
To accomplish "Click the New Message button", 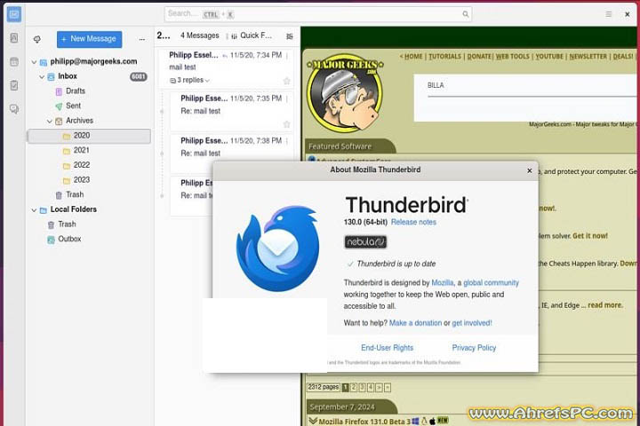I will click(89, 39).
